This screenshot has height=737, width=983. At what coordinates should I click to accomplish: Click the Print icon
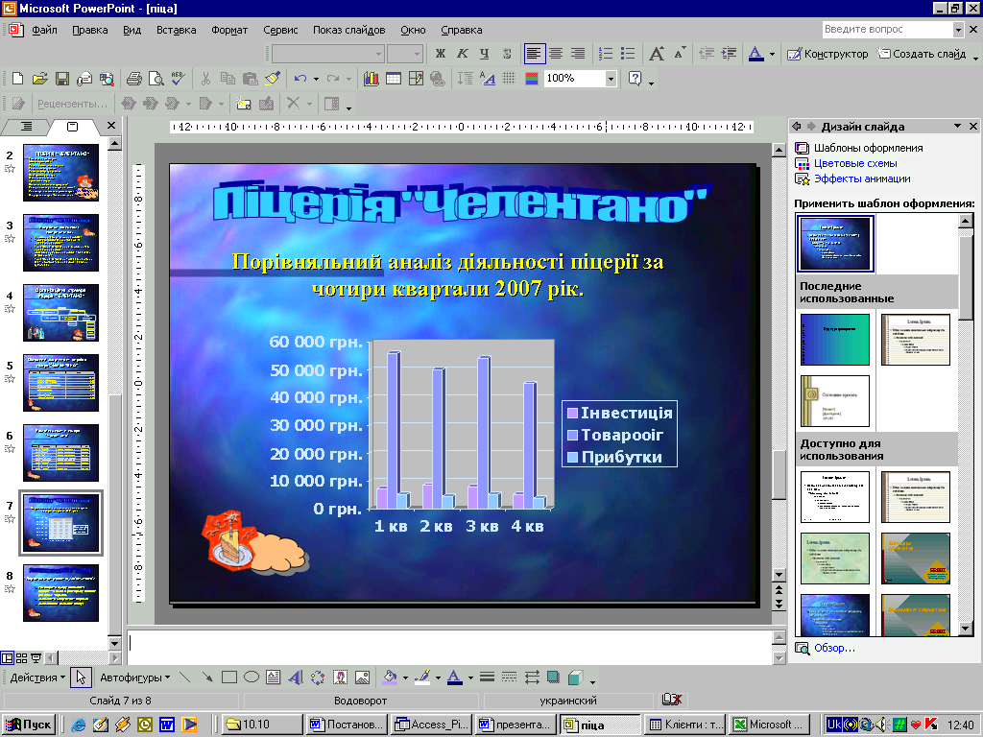[133, 79]
